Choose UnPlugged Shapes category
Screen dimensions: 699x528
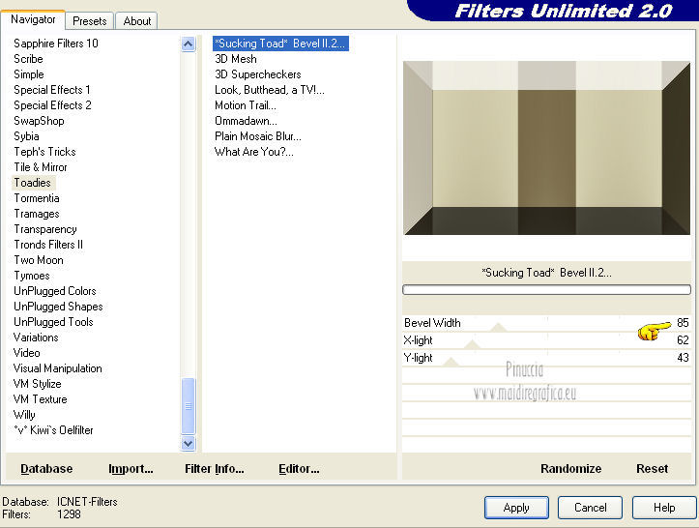58,307
